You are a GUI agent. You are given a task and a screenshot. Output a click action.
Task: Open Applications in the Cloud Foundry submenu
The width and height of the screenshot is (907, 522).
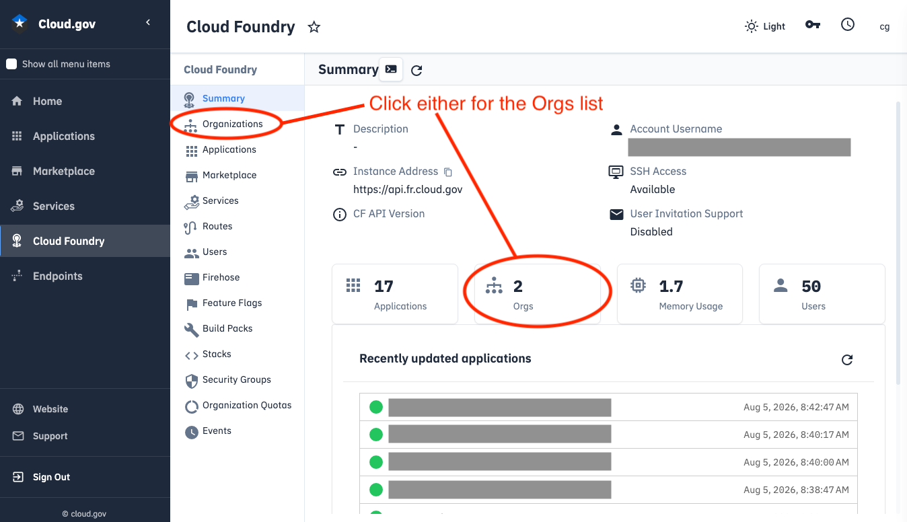(x=238, y=149)
